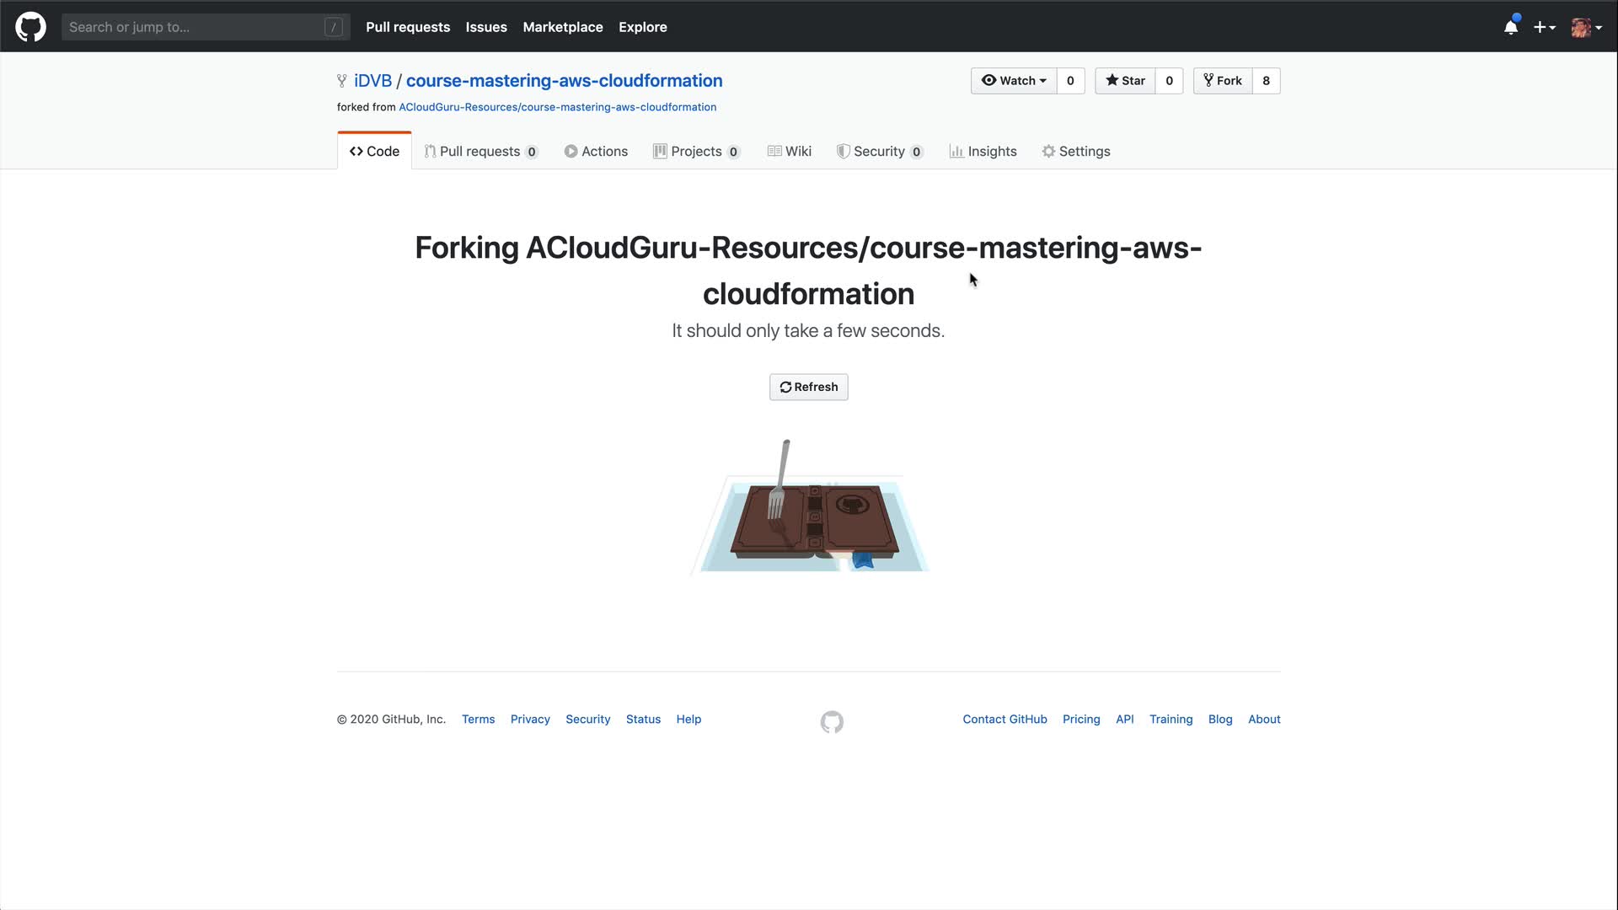Screen dimensions: 1618x910
Task: Switch to Pull requests repo tab
Action: tap(480, 152)
